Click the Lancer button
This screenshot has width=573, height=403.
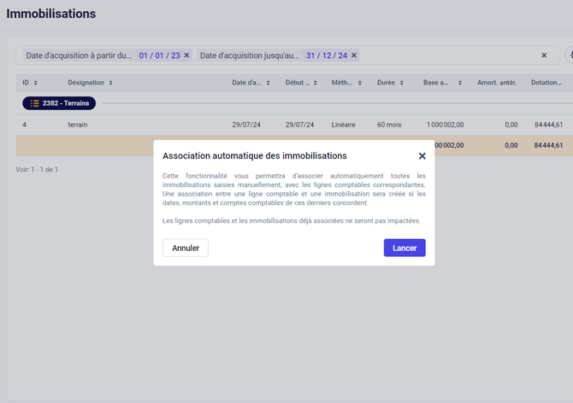coord(404,248)
